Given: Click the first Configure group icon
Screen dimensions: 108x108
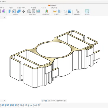Looking at the screenshot, I should tap(29, 11).
